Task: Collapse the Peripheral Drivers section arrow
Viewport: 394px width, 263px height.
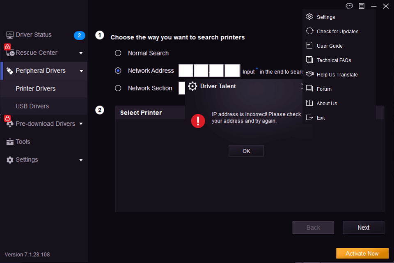Action: pyautogui.click(x=81, y=71)
